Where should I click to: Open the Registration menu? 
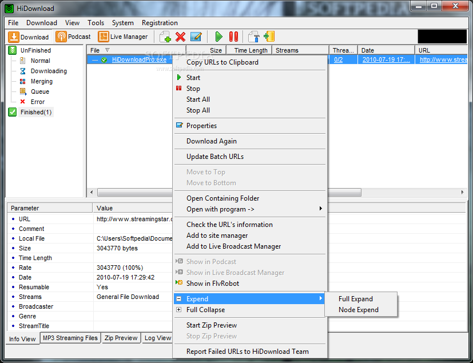click(160, 23)
